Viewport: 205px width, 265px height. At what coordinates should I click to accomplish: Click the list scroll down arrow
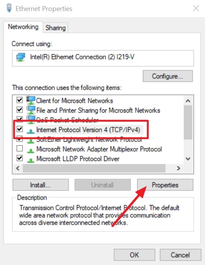click(x=188, y=159)
